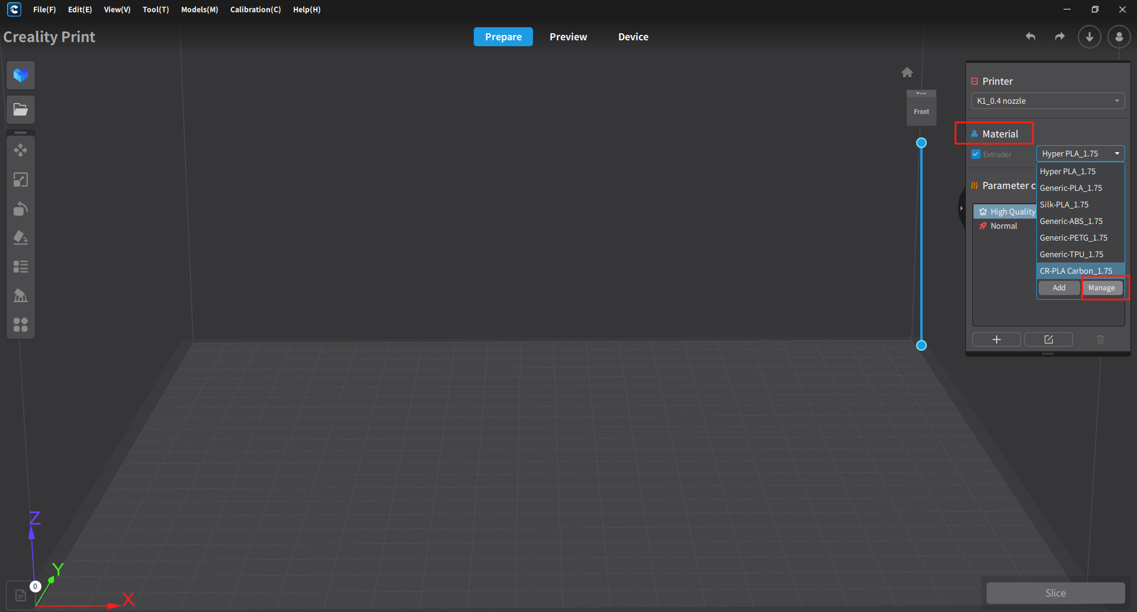Open the layout list tool icon
This screenshot has width=1137, height=612.
21,267
